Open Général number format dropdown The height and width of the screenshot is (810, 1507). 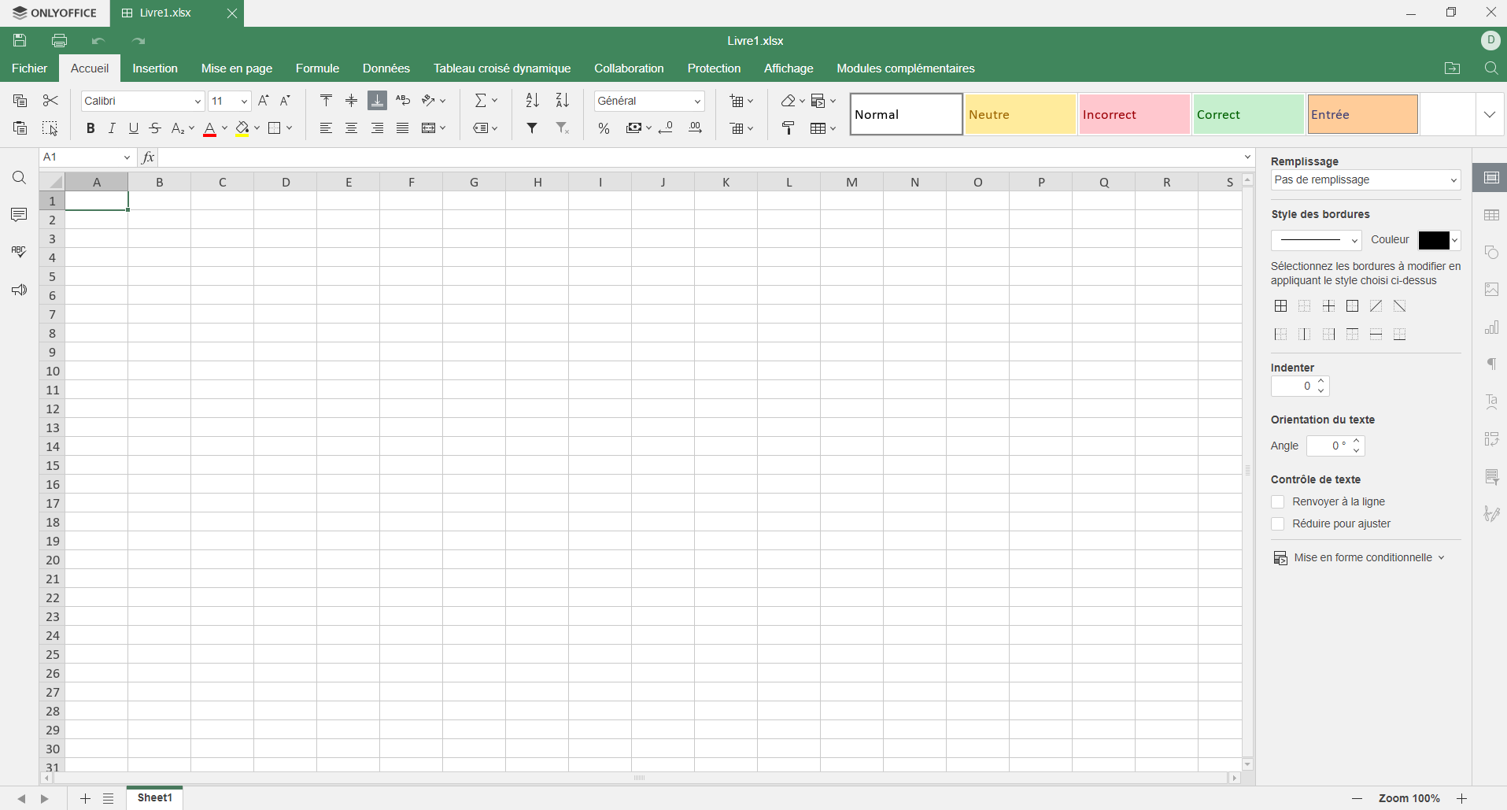(x=697, y=102)
